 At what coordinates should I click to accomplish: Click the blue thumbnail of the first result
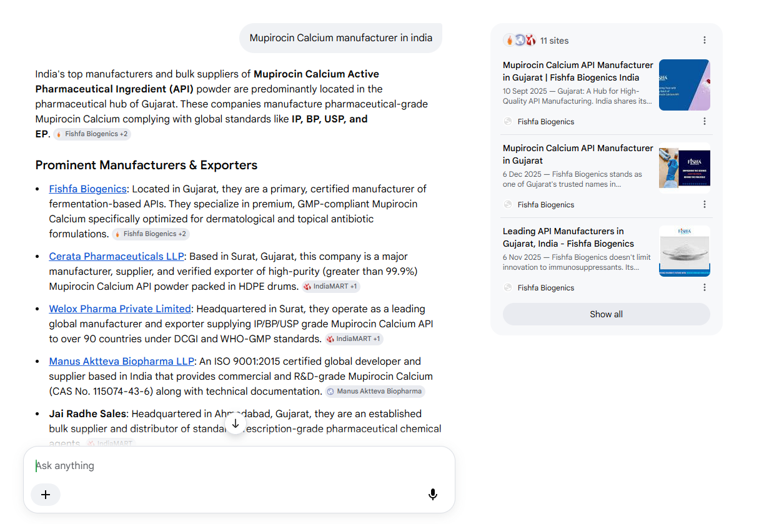(685, 85)
